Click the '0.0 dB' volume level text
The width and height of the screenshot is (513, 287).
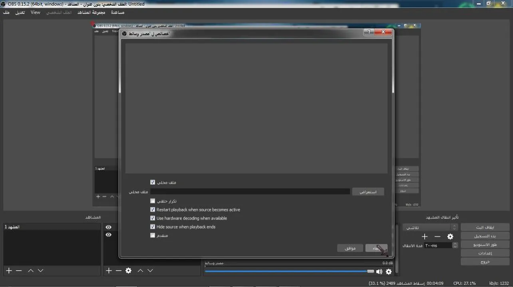point(388,263)
